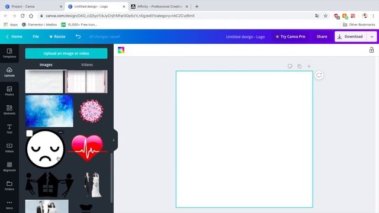Click Try Canva Pro button

click(290, 37)
